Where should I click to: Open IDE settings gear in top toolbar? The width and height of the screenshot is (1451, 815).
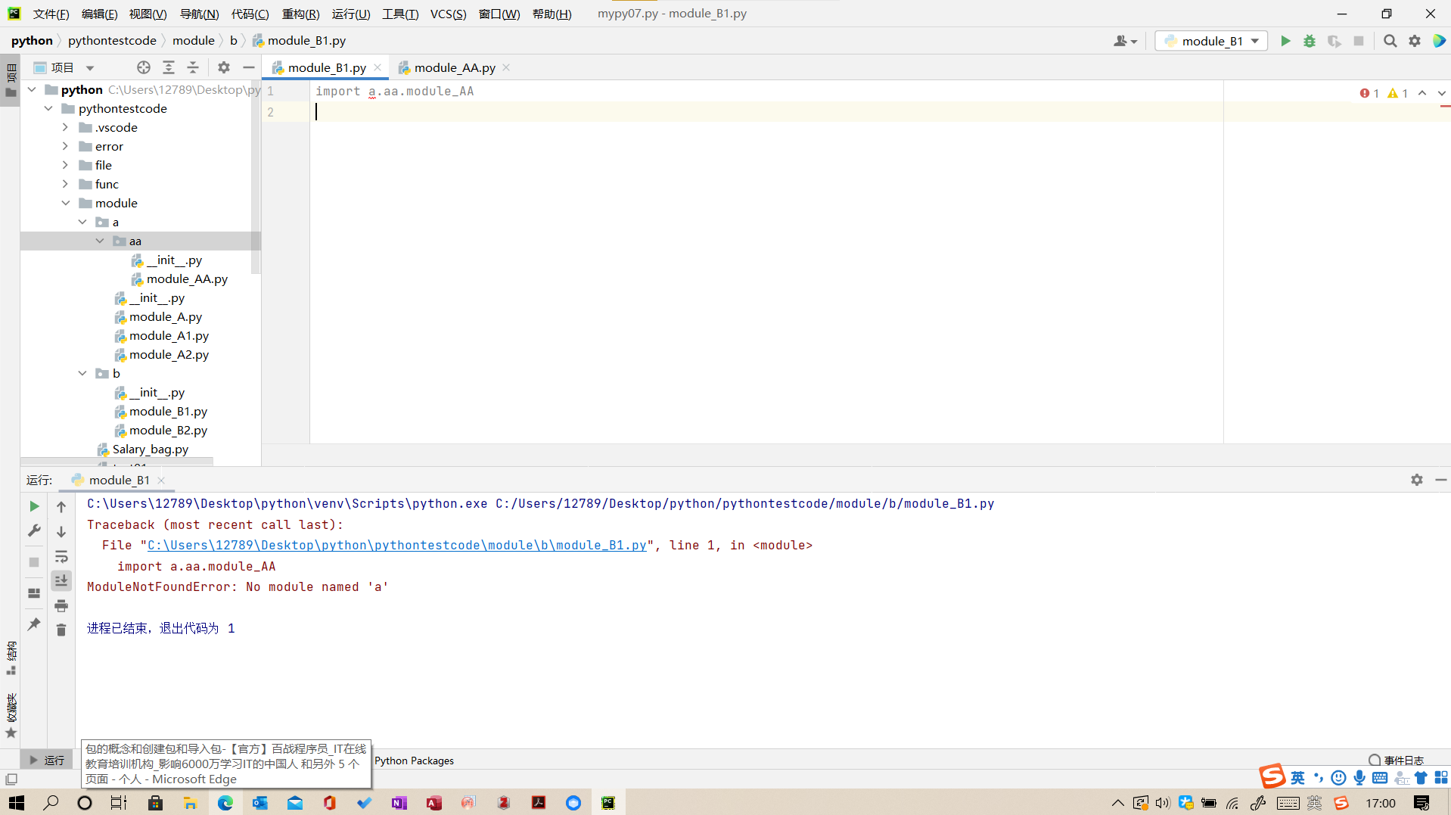[1415, 41]
